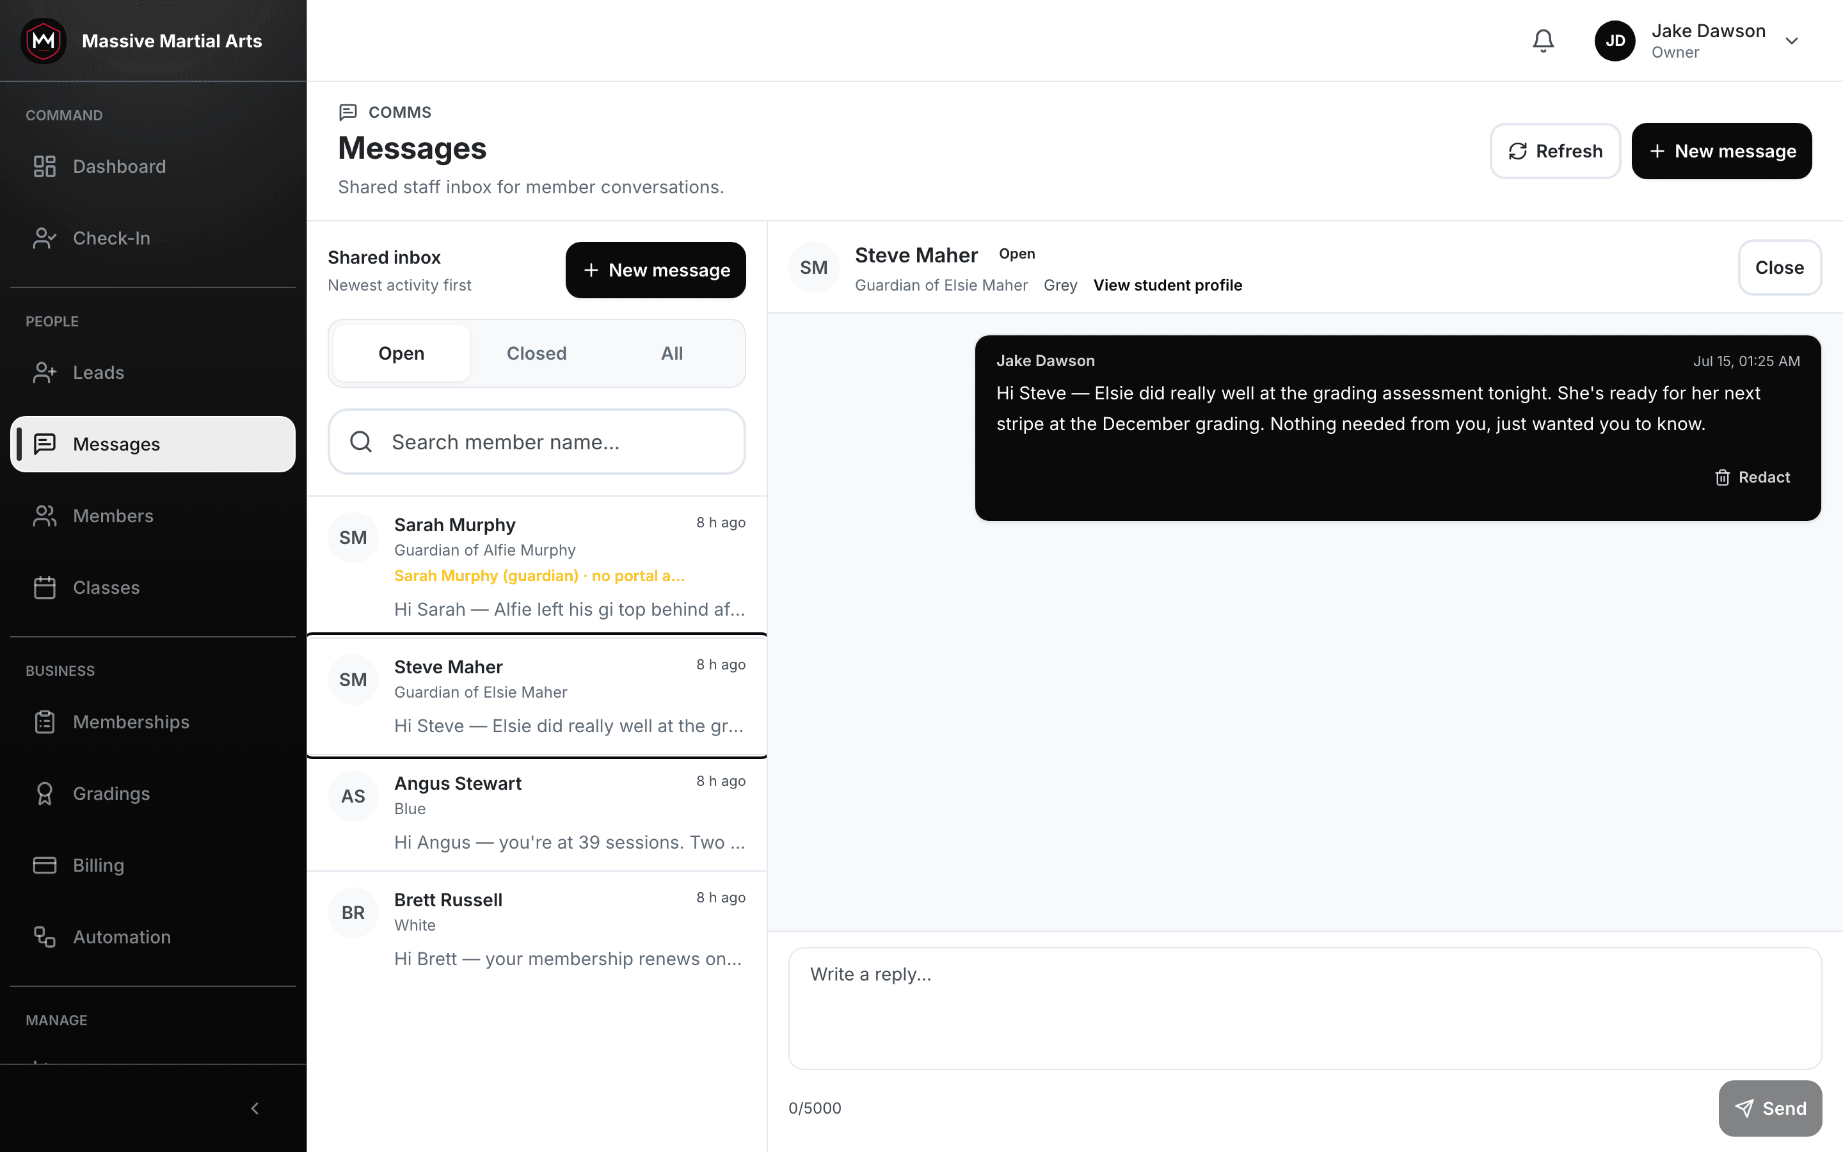Click the BR avatar for Brett Russell

(353, 913)
